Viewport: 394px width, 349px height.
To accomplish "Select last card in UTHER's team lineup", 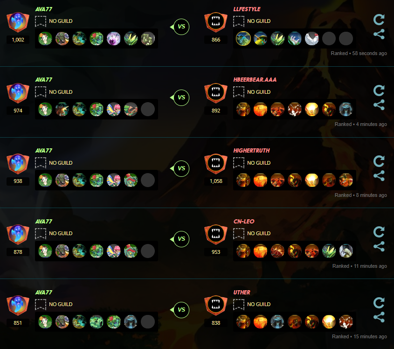I will (346, 321).
